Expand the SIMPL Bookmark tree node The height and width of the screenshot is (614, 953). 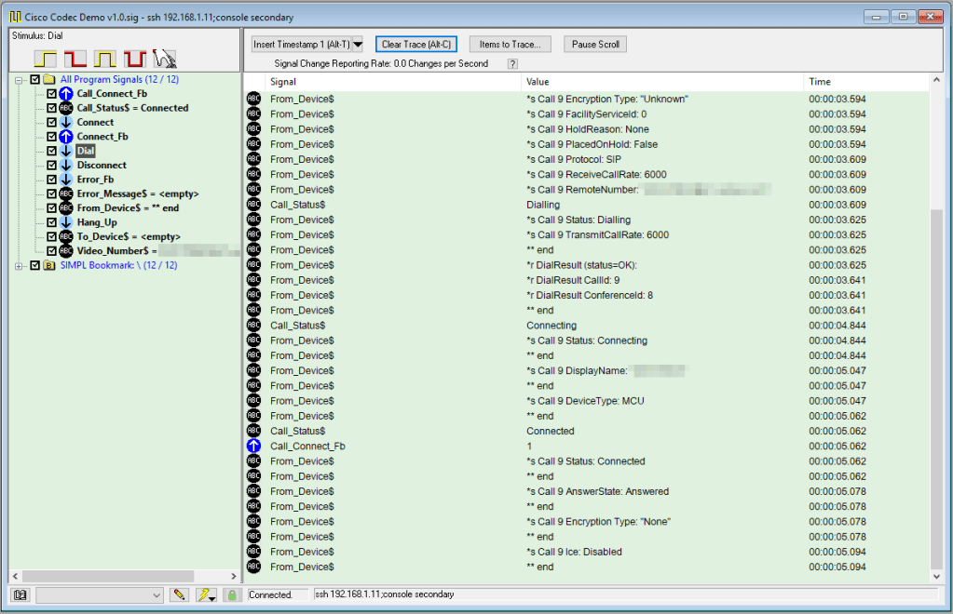[x=20, y=265]
